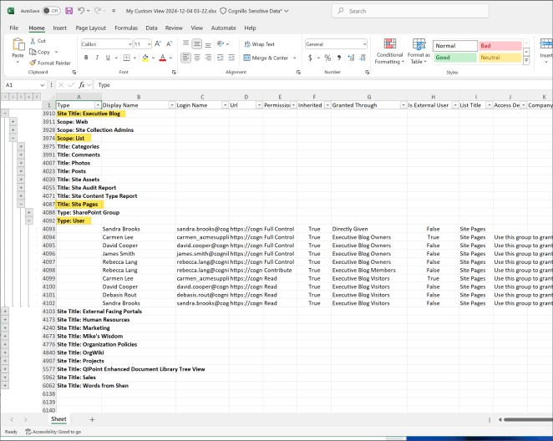
Task: Click Accounting dollar format icon
Action: coord(310,58)
